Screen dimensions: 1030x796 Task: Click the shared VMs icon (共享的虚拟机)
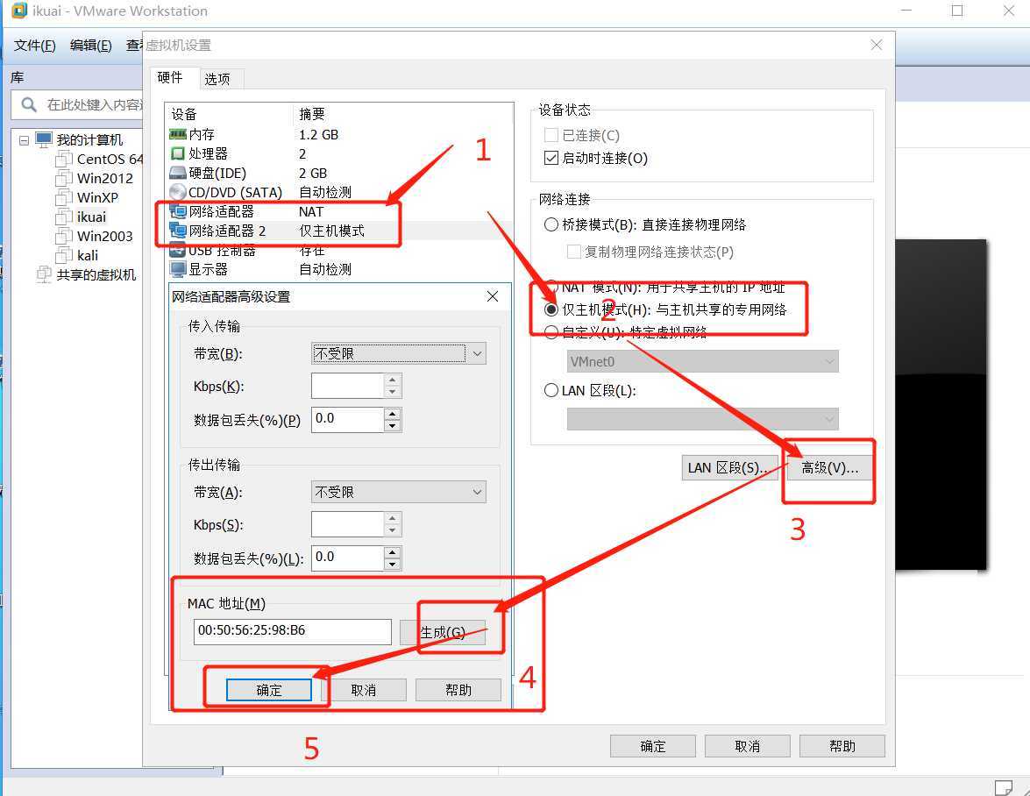point(44,274)
